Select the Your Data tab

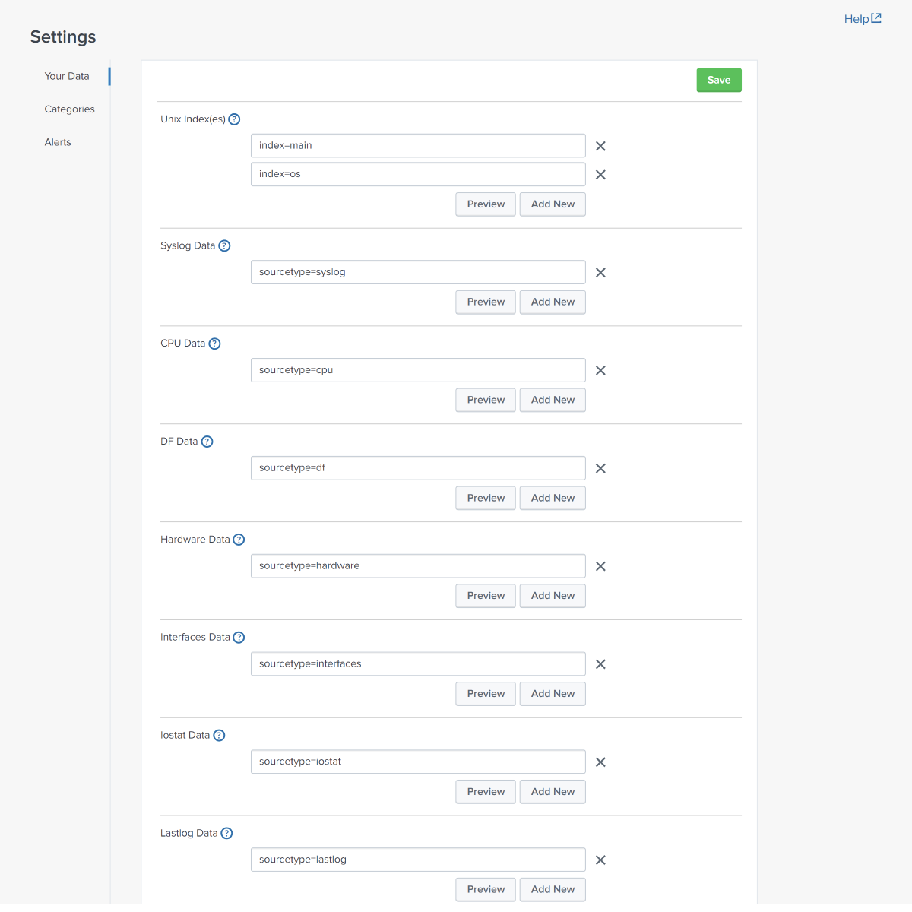67,76
